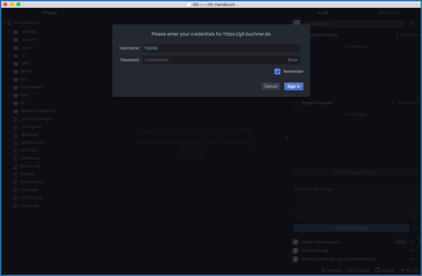Show the password in the field
Viewport: 422px width, 276px height.
tap(292, 60)
